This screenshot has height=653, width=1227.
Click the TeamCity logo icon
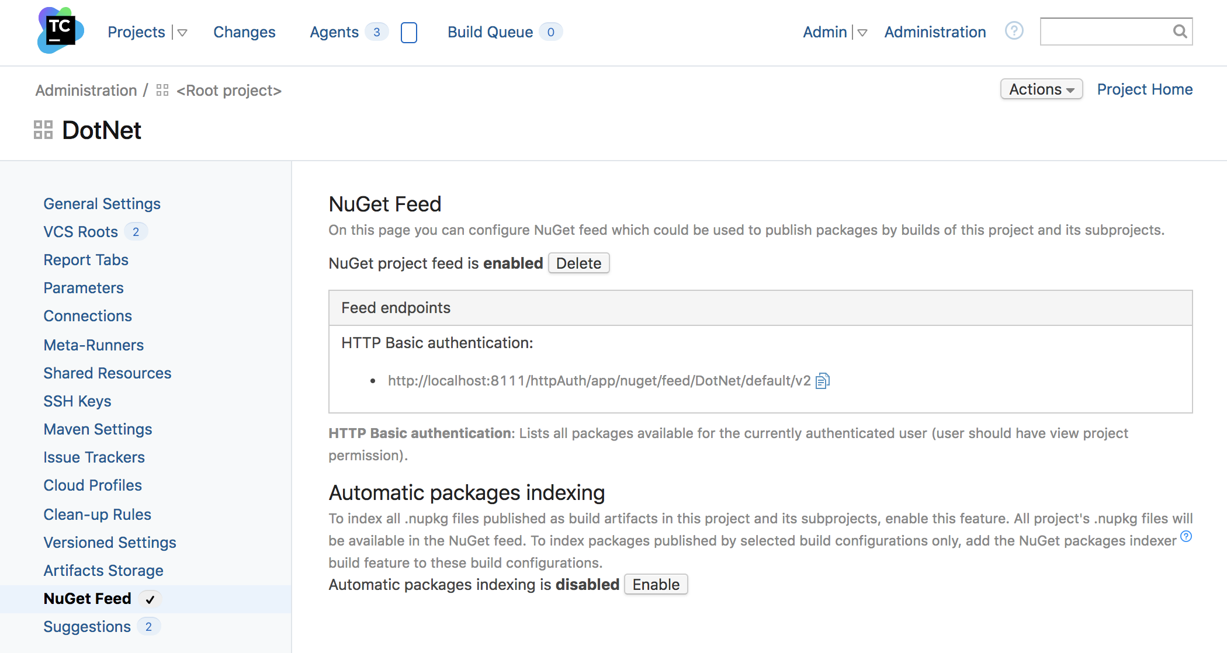(60, 30)
